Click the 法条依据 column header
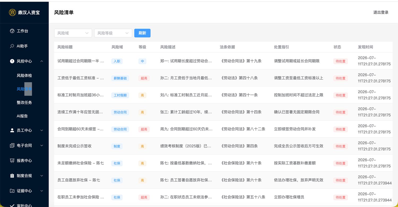This screenshot has height=207, width=398. [227, 47]
